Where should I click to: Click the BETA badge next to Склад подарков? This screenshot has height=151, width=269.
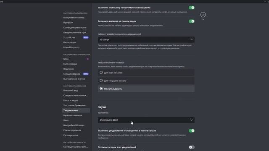(86, 74)
